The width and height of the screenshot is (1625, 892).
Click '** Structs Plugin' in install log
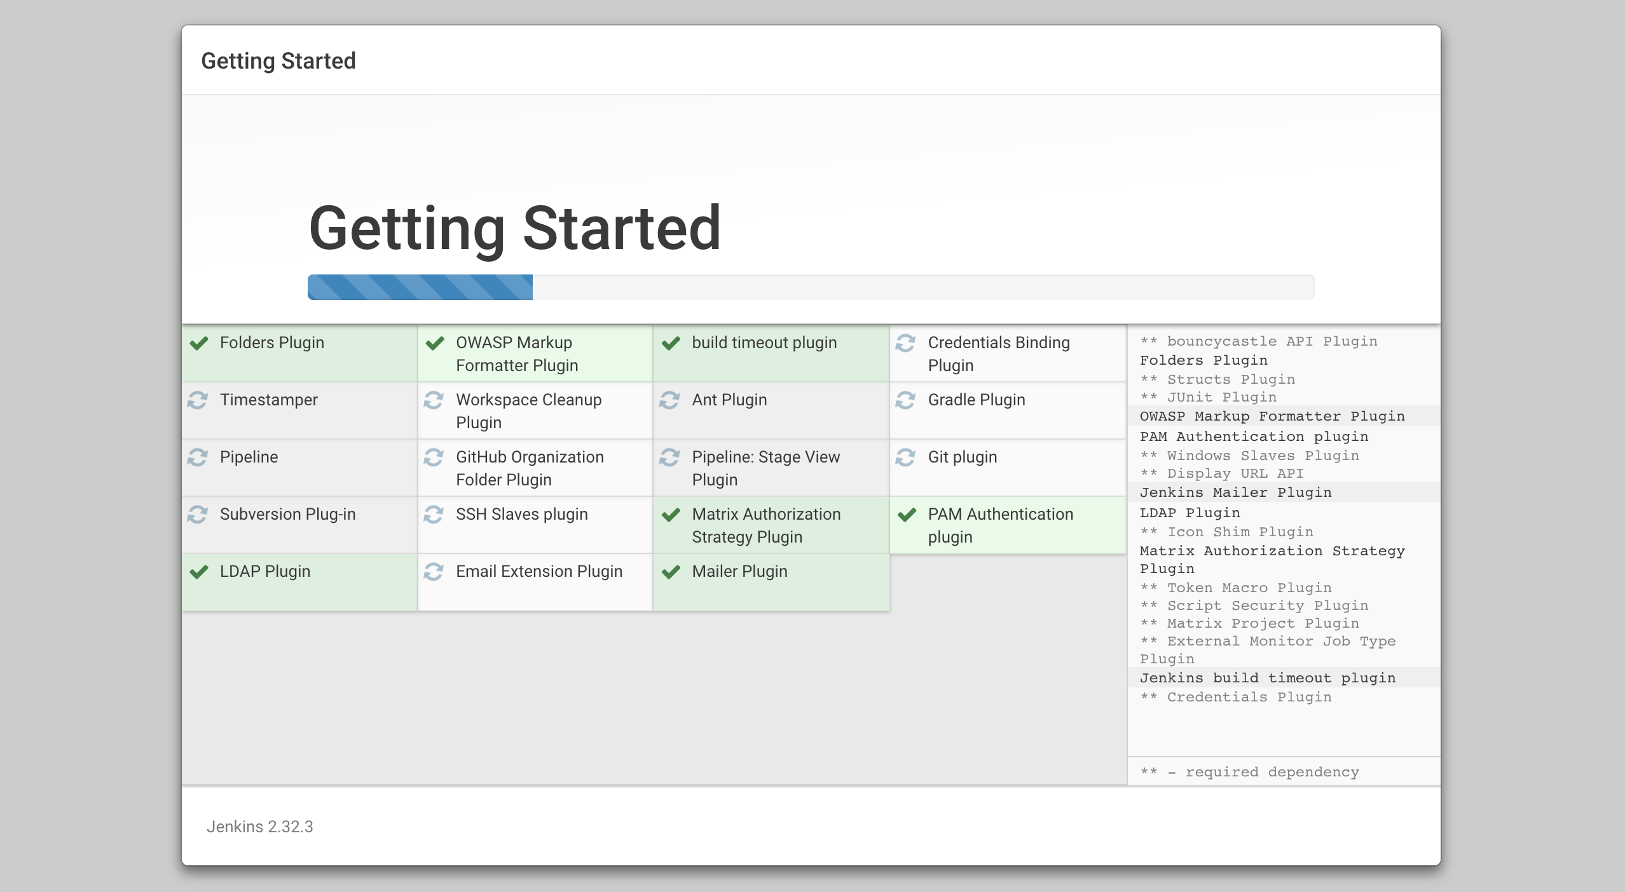[x=1217, y=380]
